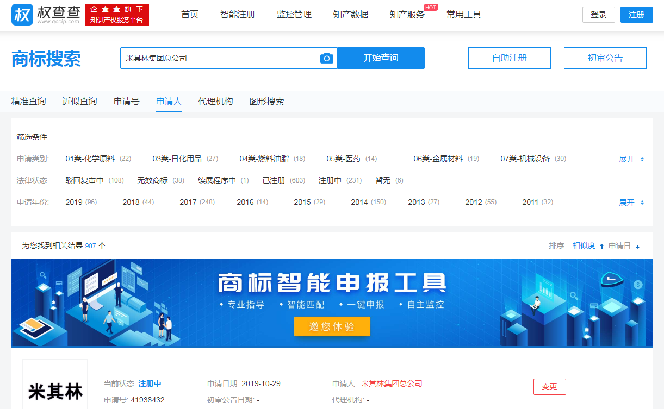
Task: Open 智能注册 menu item
Action: point(238,15)
